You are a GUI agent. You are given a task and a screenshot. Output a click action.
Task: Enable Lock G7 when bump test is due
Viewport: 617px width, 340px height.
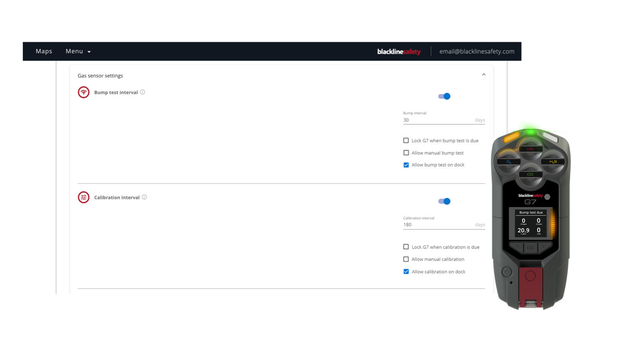(406, 141)
